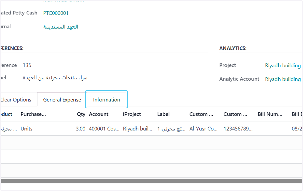Click the reference value 135
The height and width of the screenshot is (191, 303).
click(x=27, y=65)
